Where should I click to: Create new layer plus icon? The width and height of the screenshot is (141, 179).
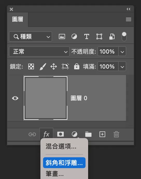tap(102, 134)
